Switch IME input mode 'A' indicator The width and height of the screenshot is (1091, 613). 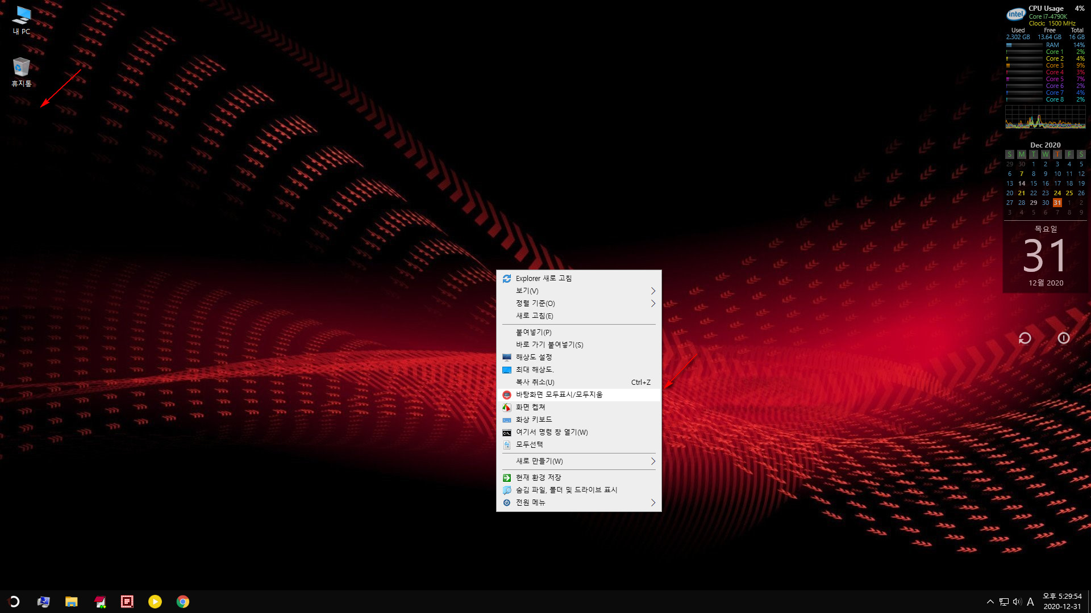tap(1030, 602)
